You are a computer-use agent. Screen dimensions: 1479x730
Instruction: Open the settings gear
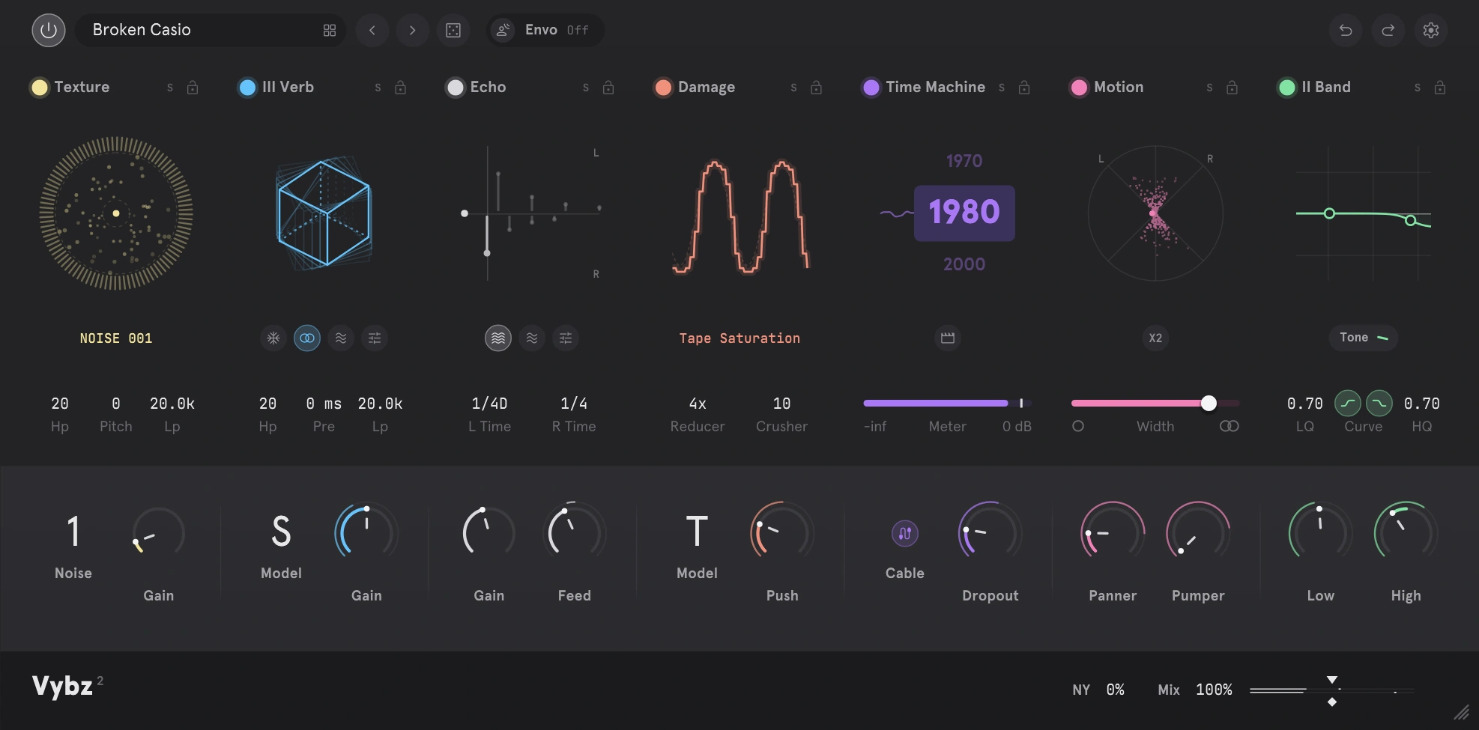point(1431,31)
